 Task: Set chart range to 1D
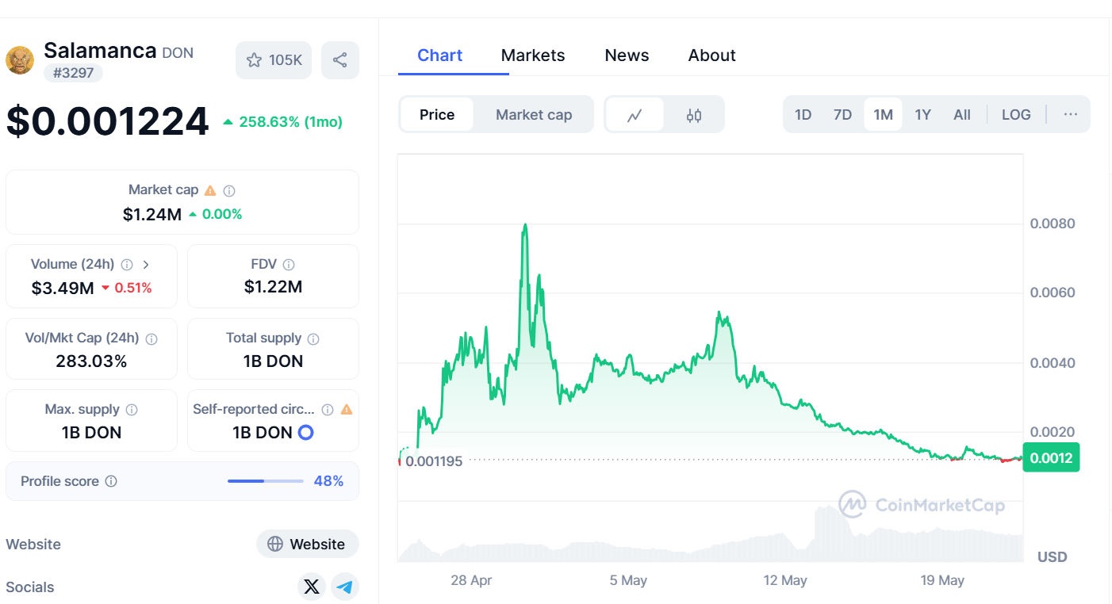click(803, 115)
